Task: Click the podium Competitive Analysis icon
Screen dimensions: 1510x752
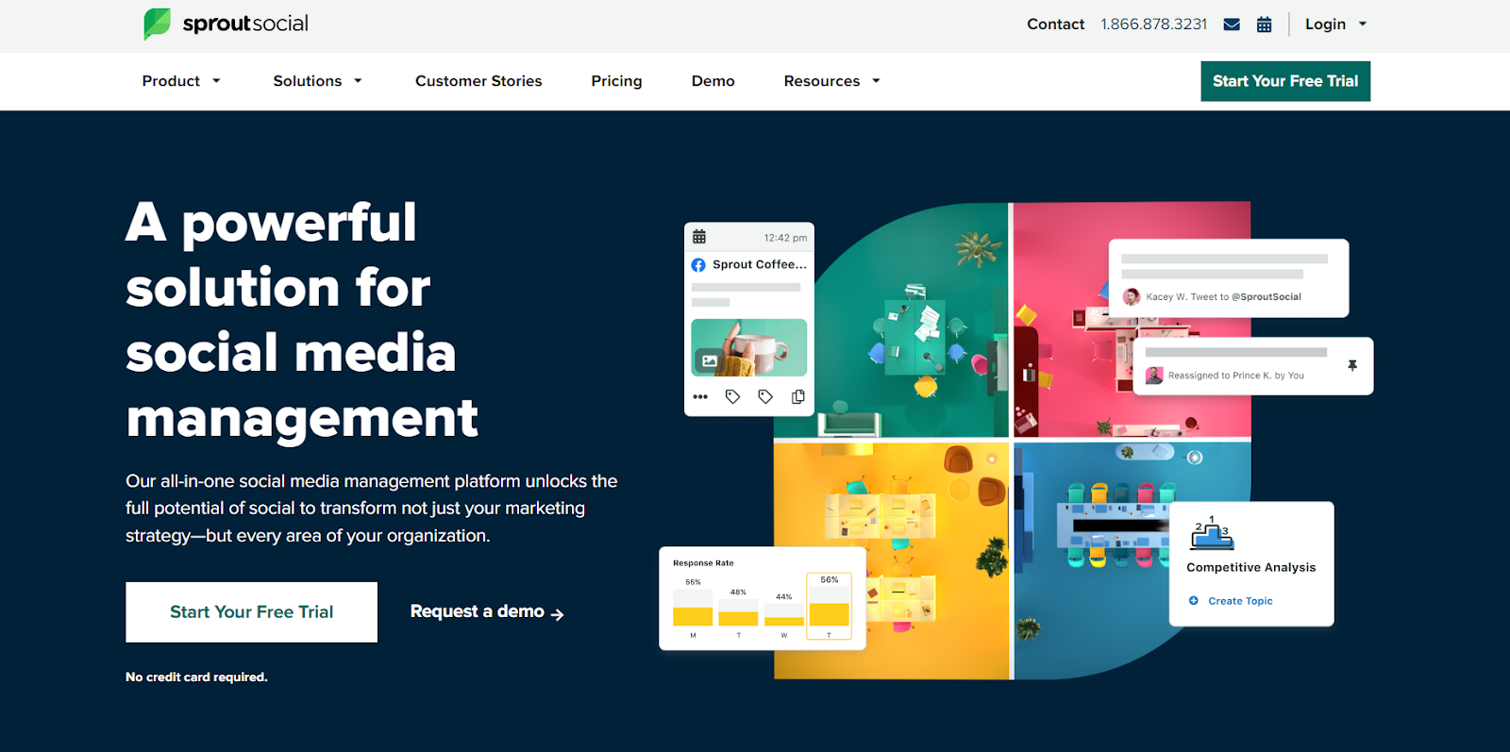Action: coord(1212,533)
